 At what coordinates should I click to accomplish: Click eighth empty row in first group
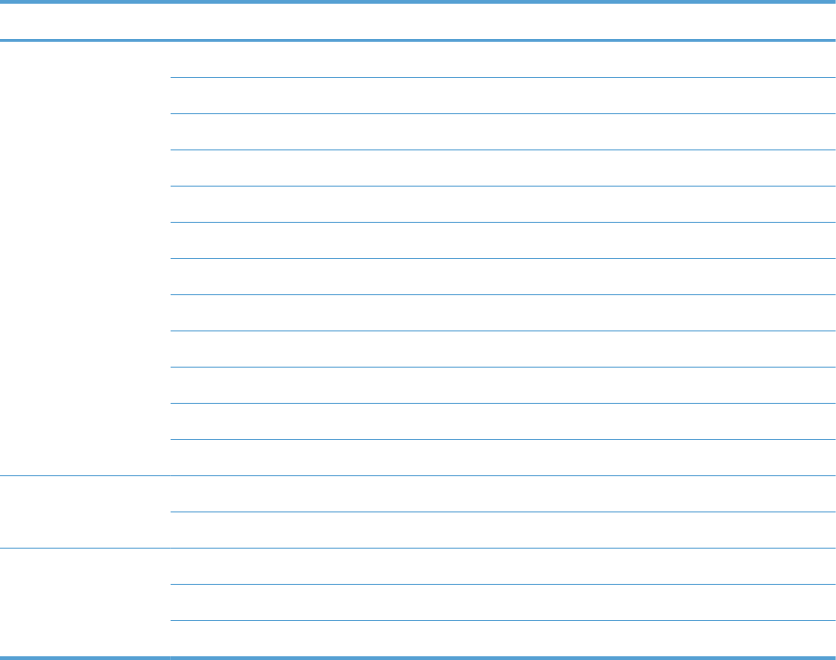pos(503,313)
